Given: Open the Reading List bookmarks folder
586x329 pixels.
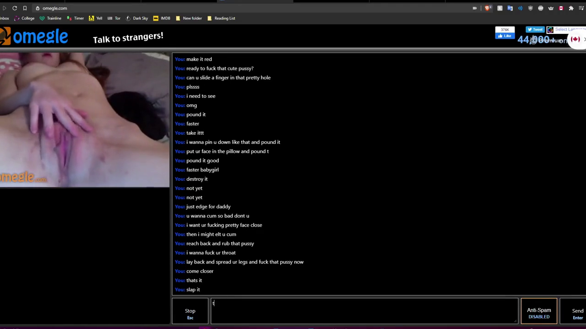Looking at the screenshot, I should 221,18.
